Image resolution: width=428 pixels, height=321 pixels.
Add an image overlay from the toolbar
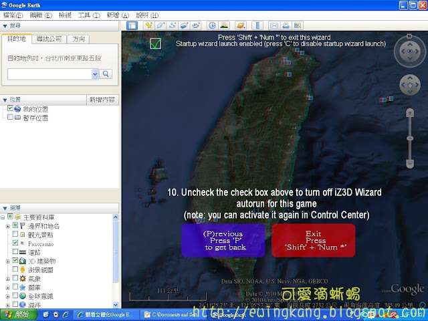tap(184, 25)
